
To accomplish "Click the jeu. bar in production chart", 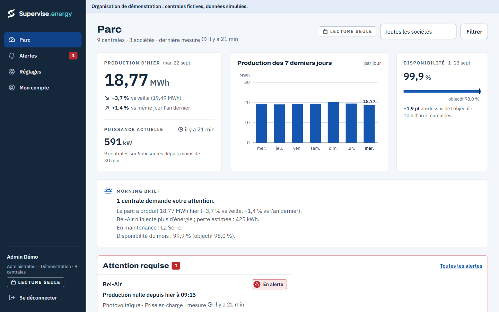I will (279, 123).
